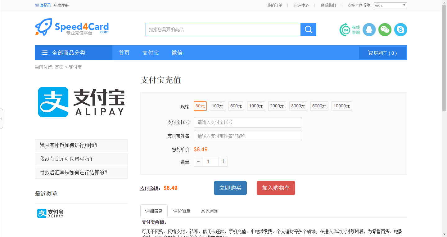Click the $8.49 total beside 应付金额
The image size is (447, 237).
pyautogui.click(x=170, y=188)
